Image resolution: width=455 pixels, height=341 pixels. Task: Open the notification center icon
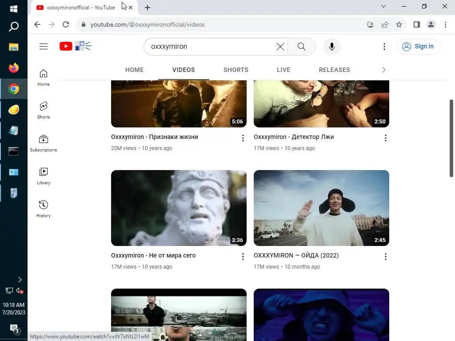(x=15, y=329)
